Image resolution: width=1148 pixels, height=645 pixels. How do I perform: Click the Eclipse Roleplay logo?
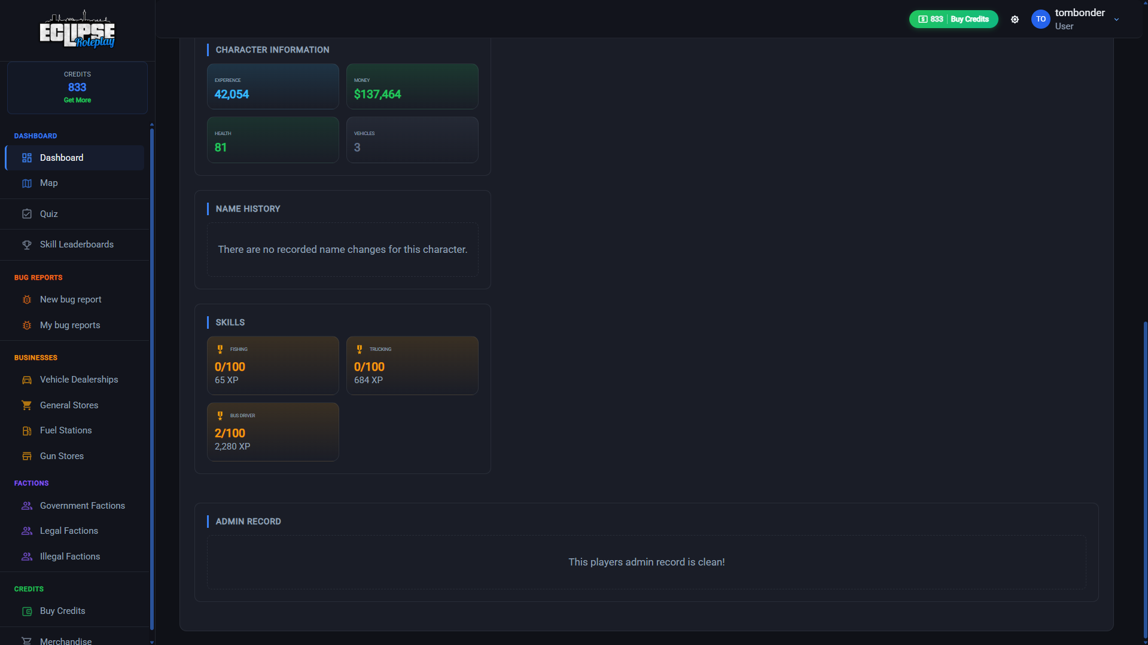pos(77,29)
